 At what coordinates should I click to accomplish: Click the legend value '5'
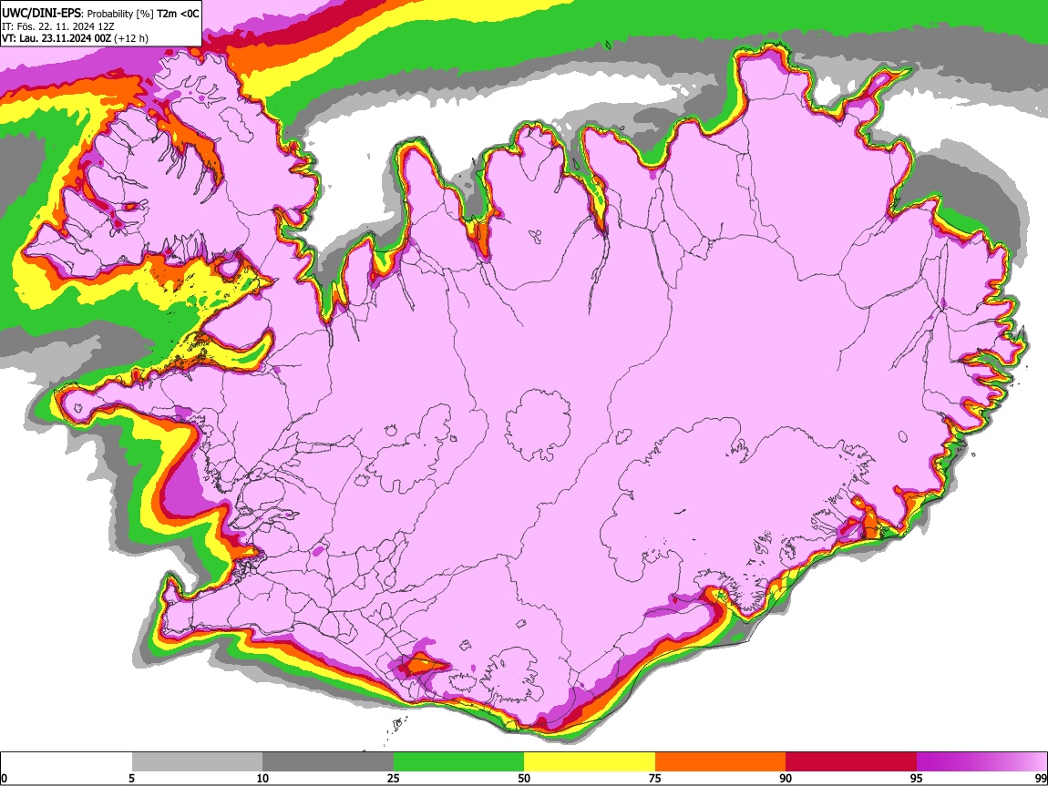coord(131,779)
